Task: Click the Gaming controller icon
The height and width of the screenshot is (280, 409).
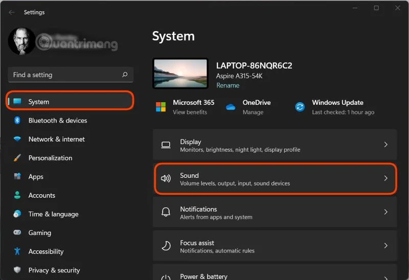Action: pos(17,232)
